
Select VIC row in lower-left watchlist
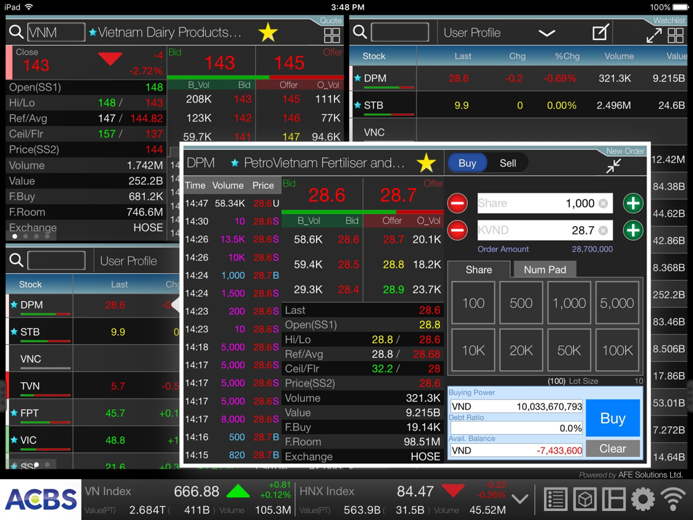click(x=93, y=440)
